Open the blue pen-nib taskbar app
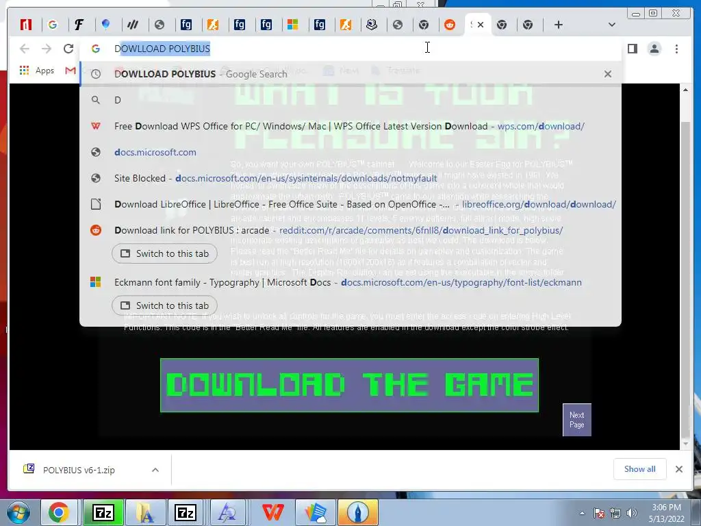Image resolution: width=701 pixels, height=526 pixels. pos(357,512)
